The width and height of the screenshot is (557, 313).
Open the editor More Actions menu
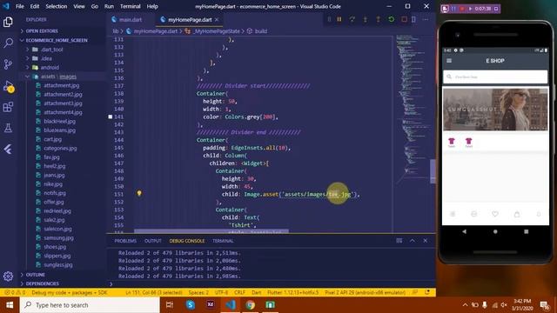(x=426, y=19)
